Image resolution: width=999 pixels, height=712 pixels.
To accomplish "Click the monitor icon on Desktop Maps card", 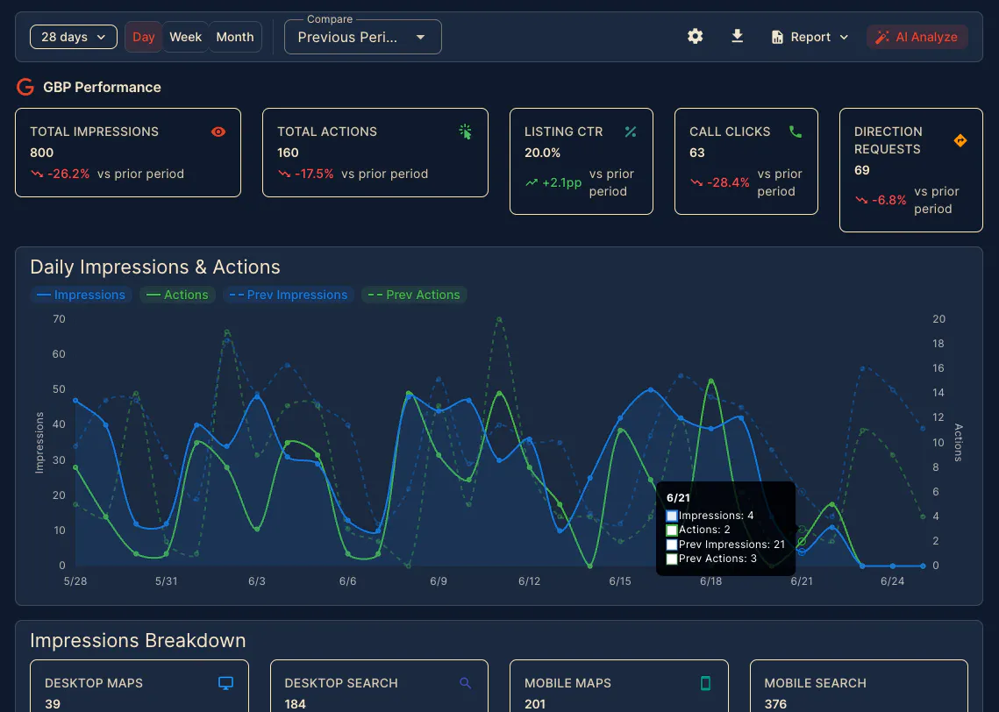I will tap(225, 683).
